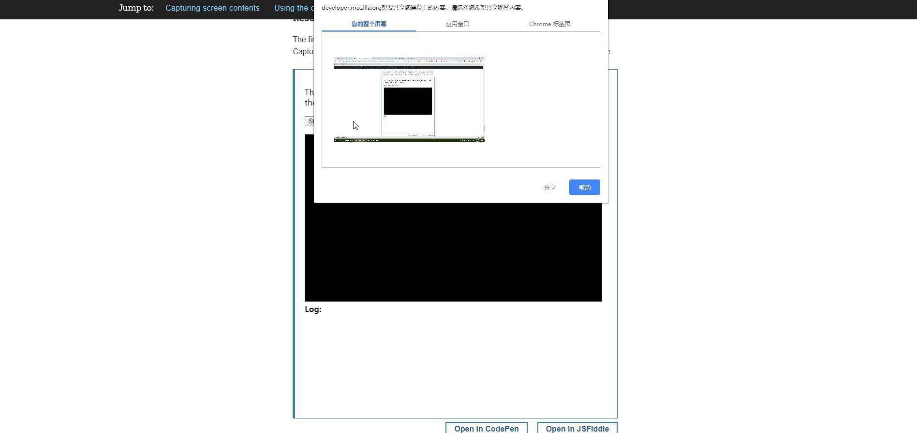Click the developer.mozilla.org share prompt text
Screen dimensions: 918x433
(423, 8)
